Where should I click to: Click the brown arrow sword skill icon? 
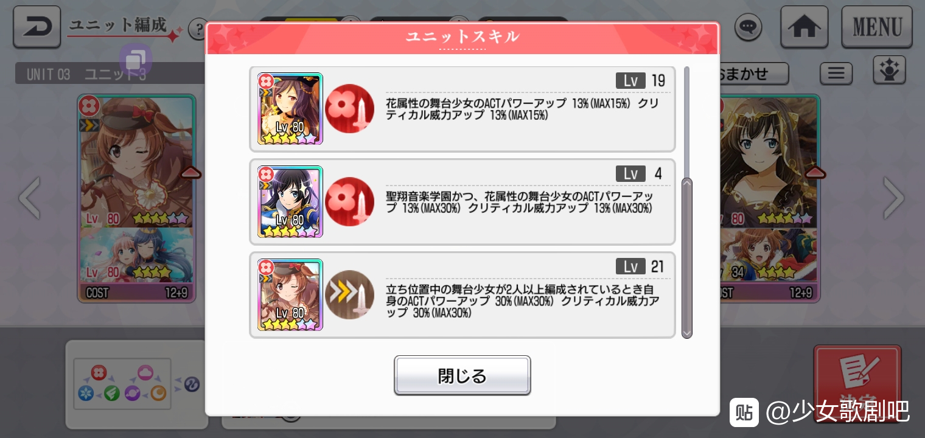(349, 294)
